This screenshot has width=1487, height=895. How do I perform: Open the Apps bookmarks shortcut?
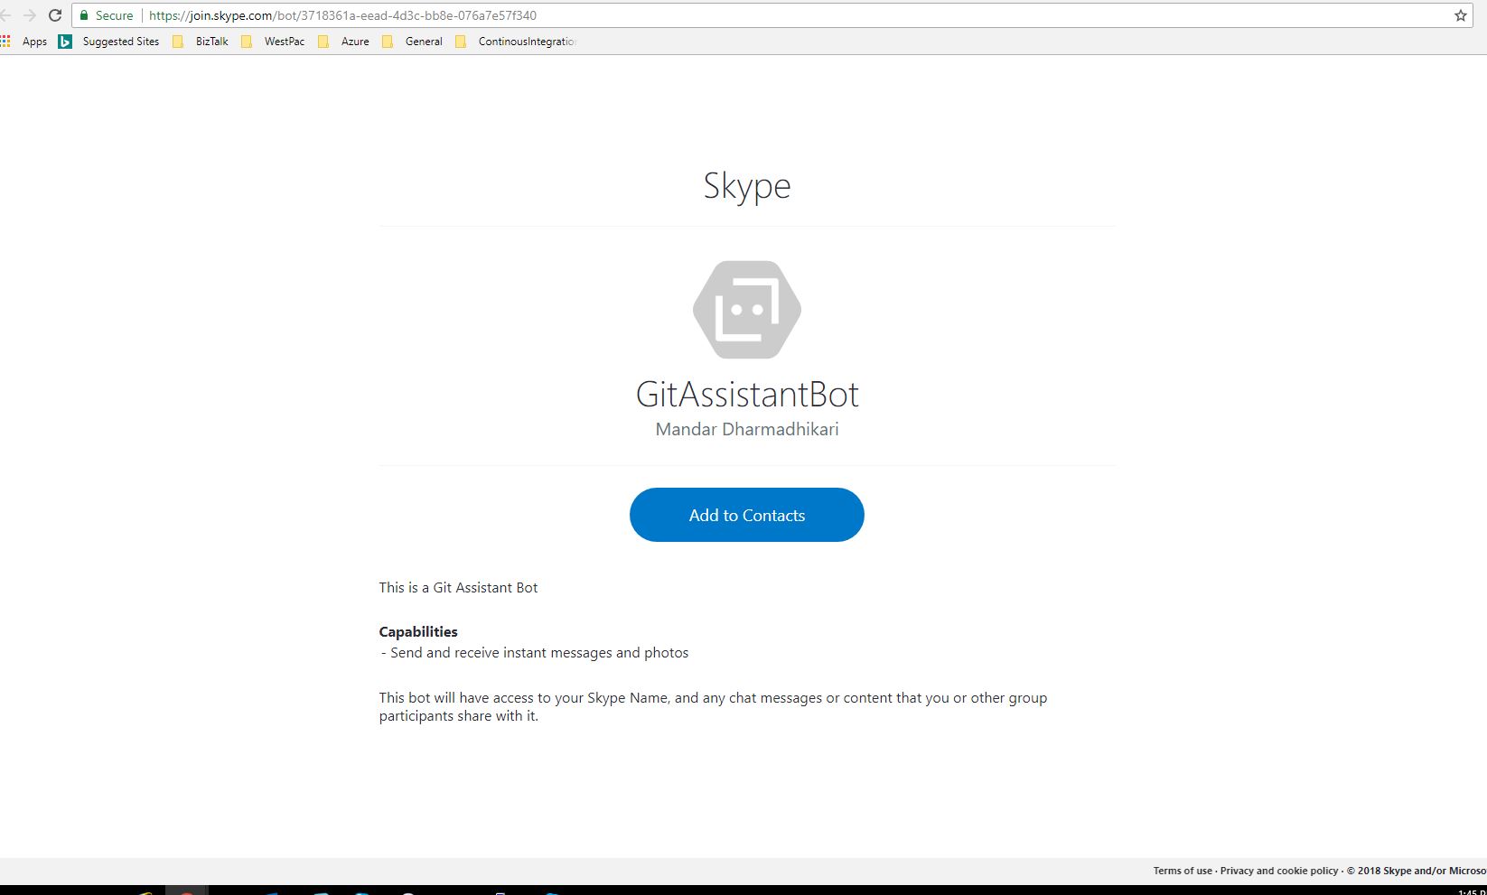click(x=24, y=42)
